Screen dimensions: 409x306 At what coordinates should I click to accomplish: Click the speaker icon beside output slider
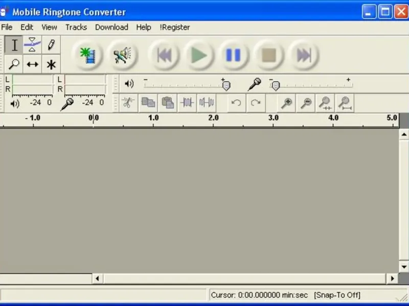[129, 84]
